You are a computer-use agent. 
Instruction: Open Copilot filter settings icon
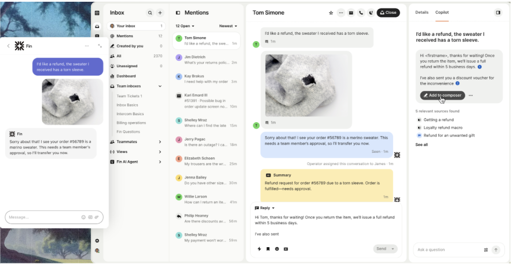[486, 250]
